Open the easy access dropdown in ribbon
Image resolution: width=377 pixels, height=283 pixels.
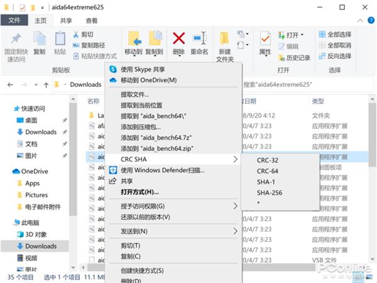243,45
